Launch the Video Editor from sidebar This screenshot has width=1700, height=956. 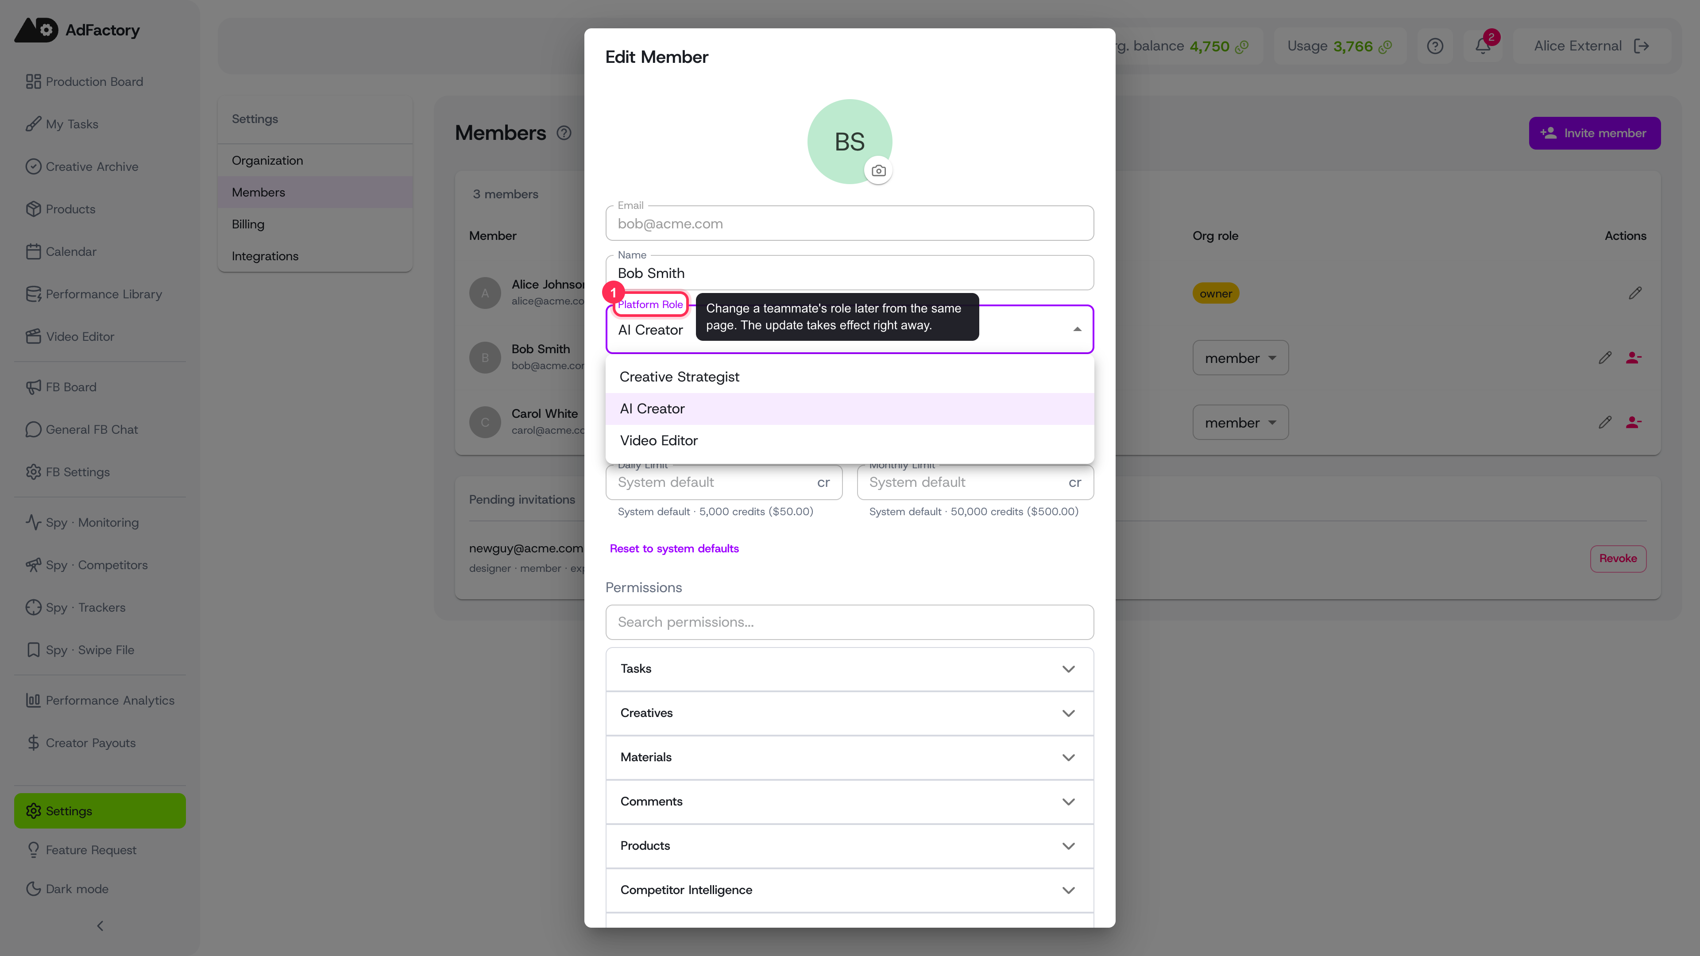[100, 336]
